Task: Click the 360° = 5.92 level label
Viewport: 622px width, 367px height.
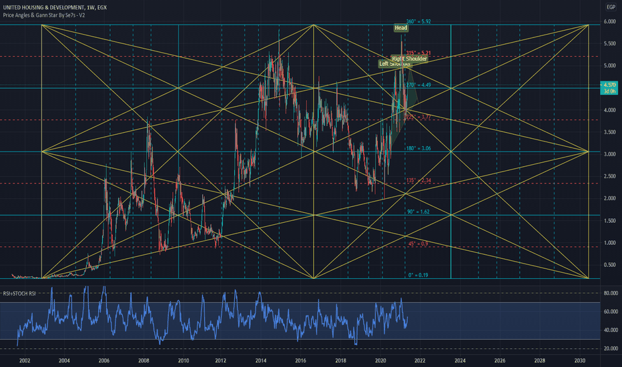Action: click(418, 21)
